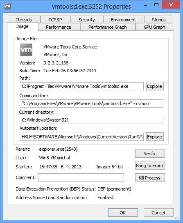Click the resize grip in the window corner
183x223 pixels.
coord(177,217)
